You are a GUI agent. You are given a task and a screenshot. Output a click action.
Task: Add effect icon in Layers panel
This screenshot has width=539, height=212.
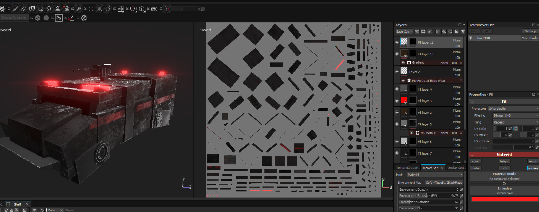[417, 31]
